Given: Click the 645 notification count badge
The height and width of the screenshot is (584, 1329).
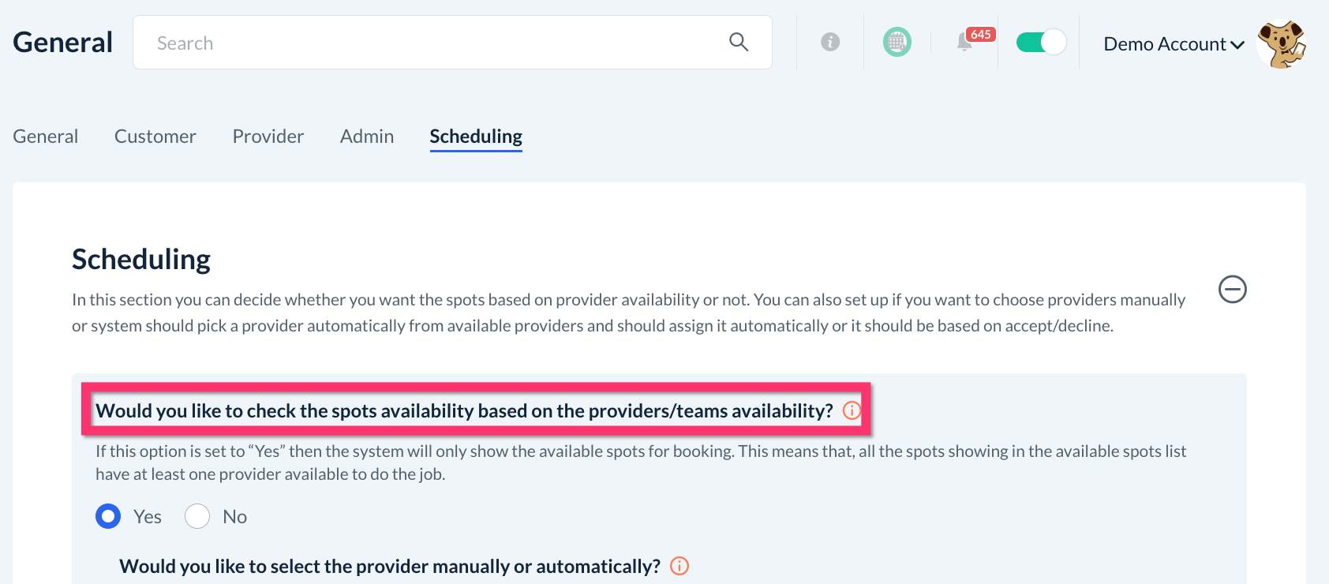Looking at the screenshot, I should pos(981,35).
